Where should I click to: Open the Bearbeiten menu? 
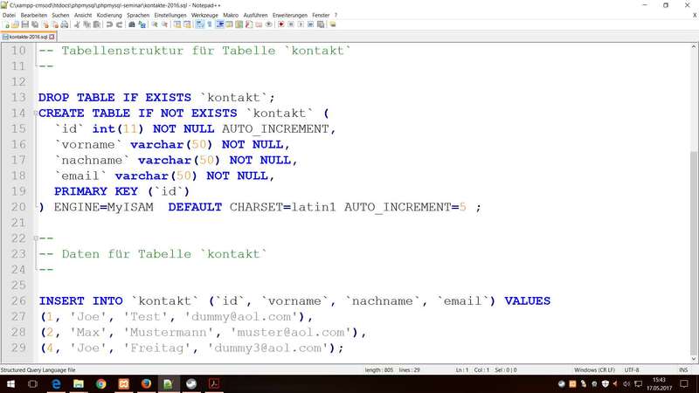click(34, 15)
